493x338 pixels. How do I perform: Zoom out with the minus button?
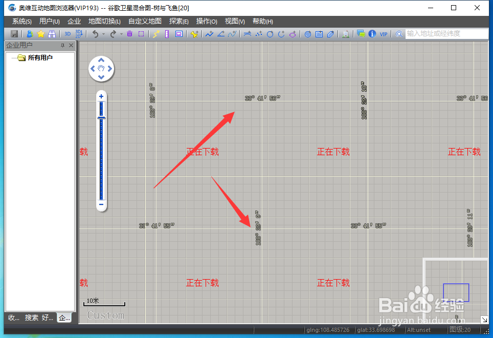pyautogui.click(x=101, y=204)
